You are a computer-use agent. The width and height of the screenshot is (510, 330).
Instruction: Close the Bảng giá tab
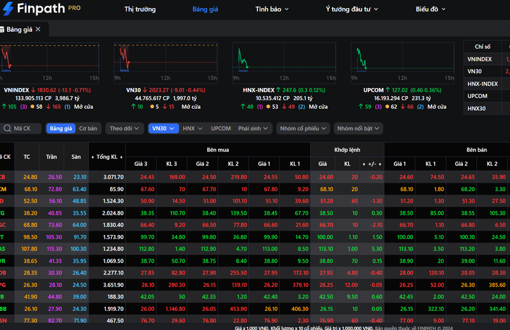point(38,29)
